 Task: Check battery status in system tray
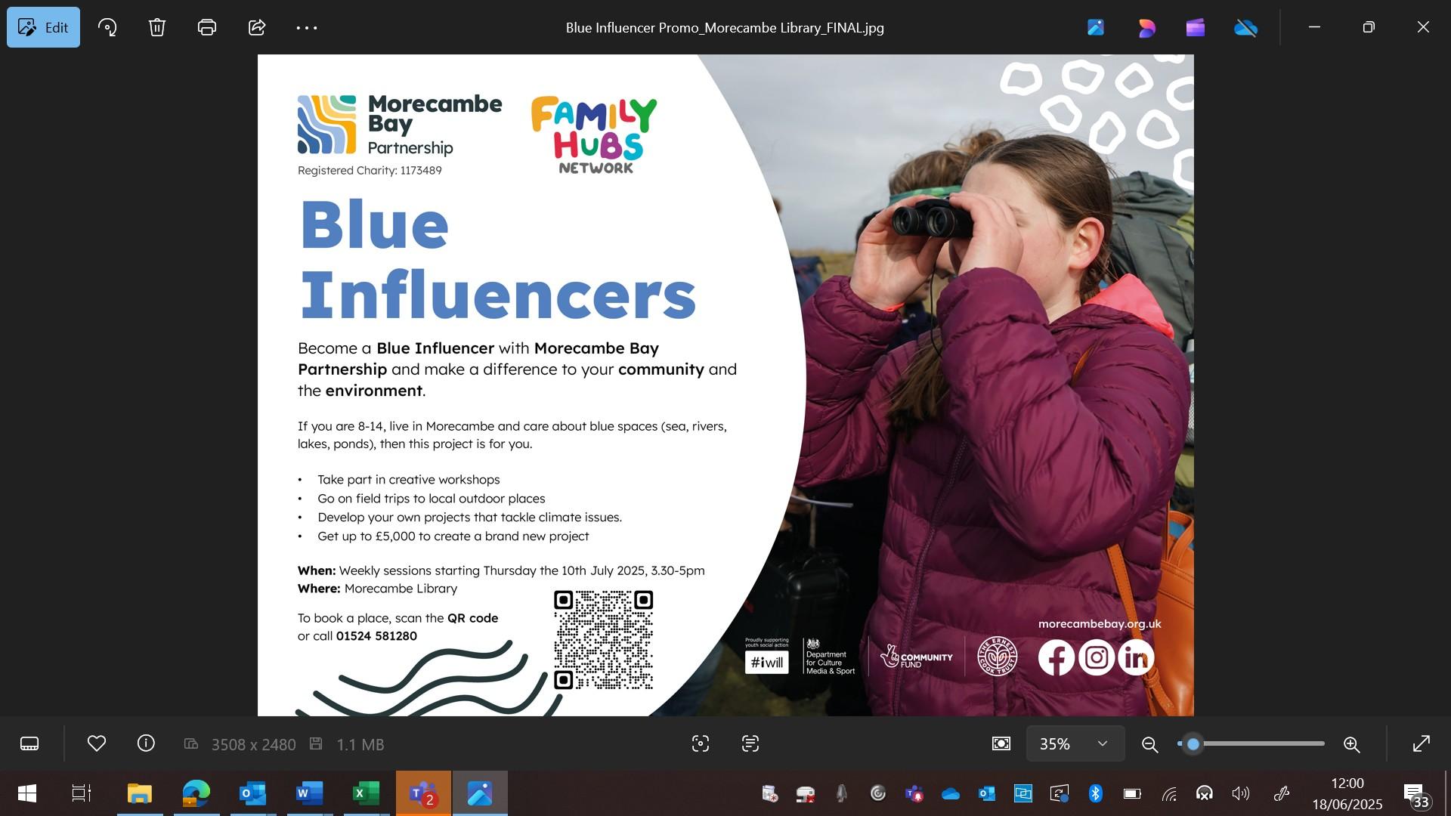coord(1132,793)
